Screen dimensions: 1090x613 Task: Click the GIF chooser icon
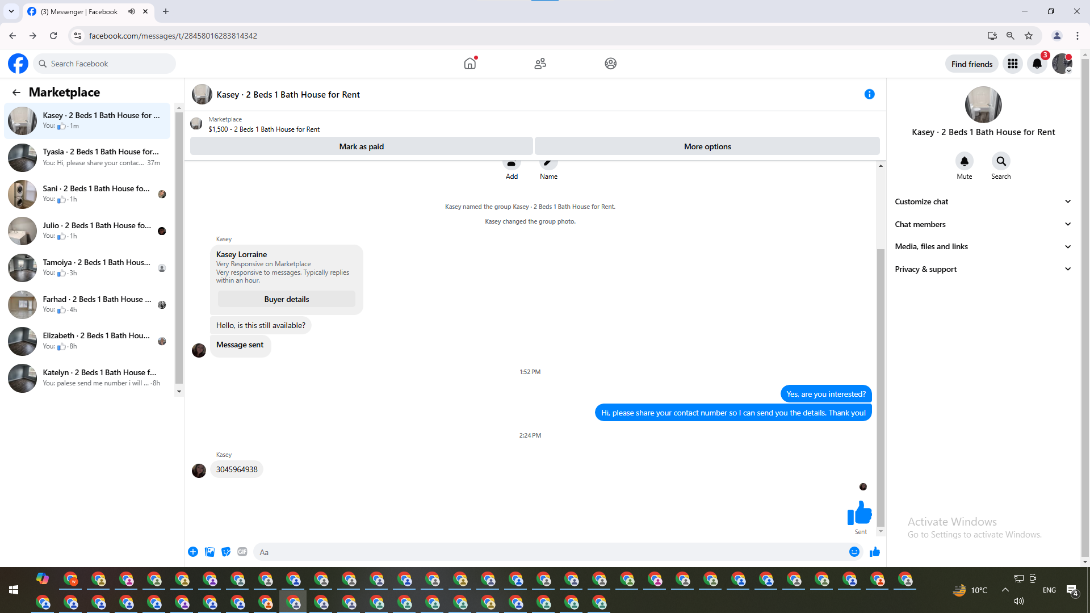[242, 552]
